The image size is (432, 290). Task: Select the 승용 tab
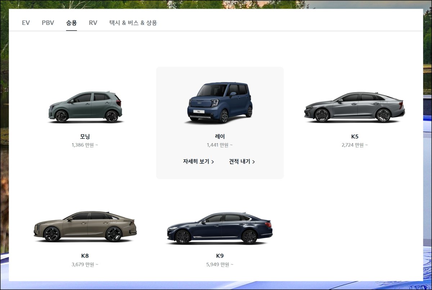(71, 23)
